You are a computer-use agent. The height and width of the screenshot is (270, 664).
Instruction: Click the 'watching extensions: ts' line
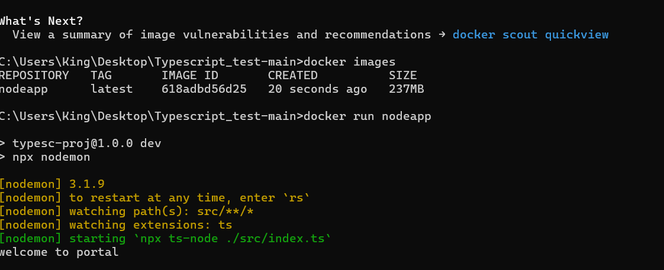pos(115,225)
